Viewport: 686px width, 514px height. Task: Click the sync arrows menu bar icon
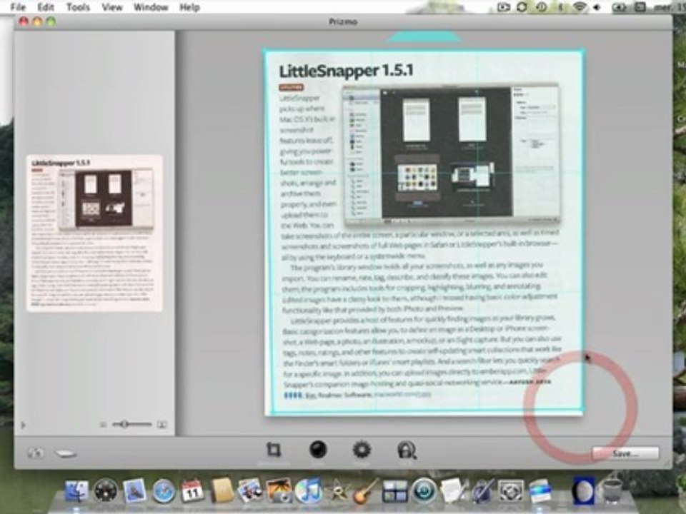point(522,6)
